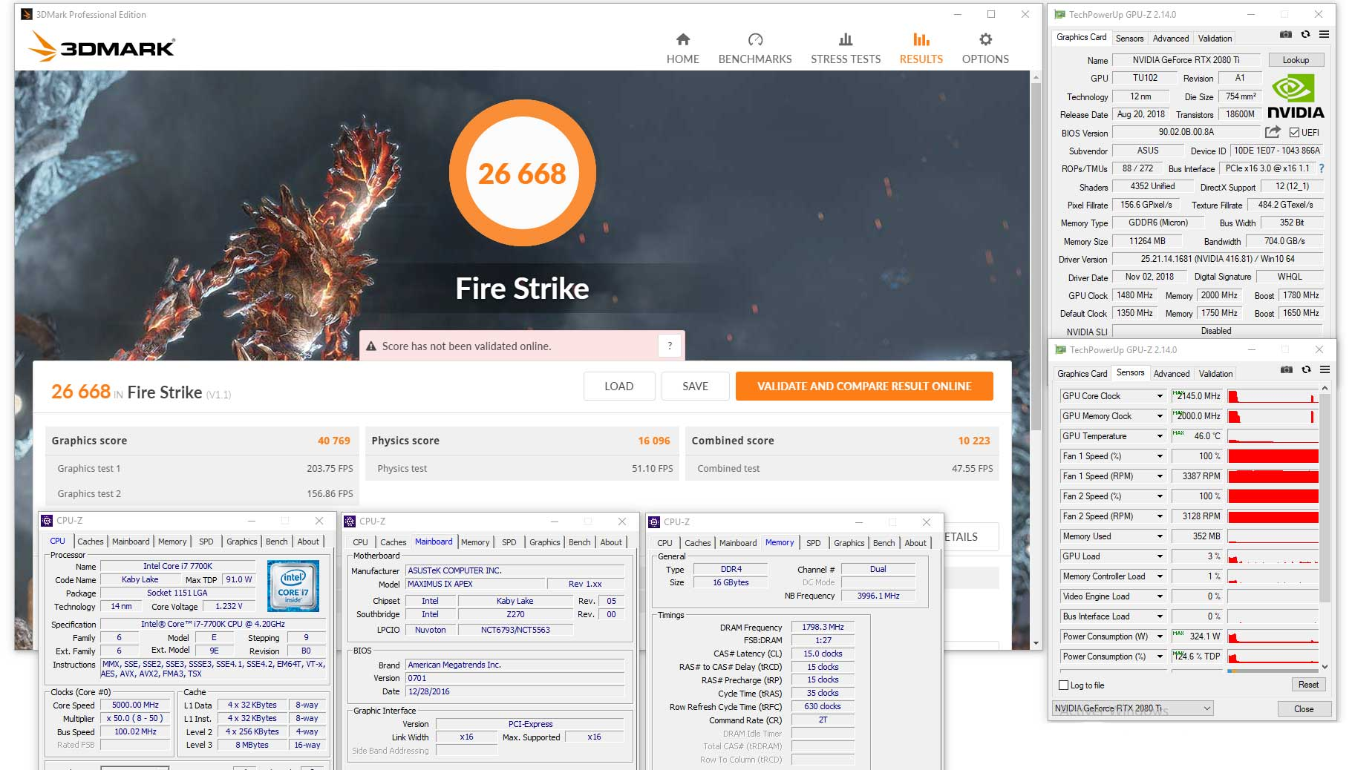Open the SPD tab in CPU-Z
The height and width of the screenshot is (770, 1352).
pos(206,542)
